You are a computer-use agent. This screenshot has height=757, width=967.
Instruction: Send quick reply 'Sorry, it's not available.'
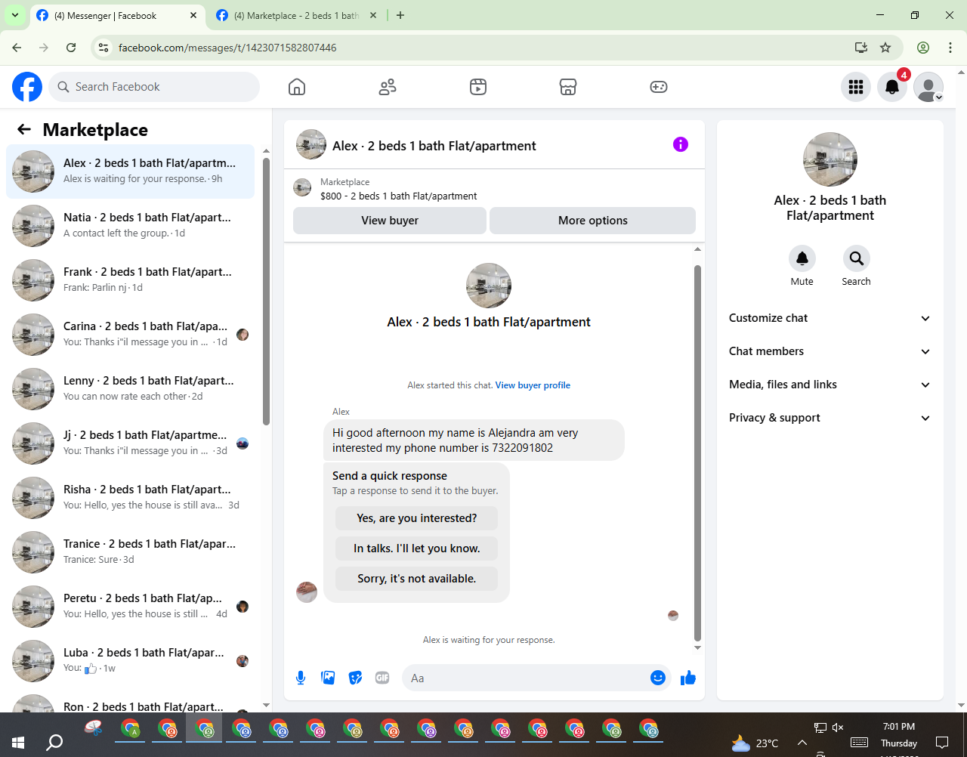click(417, 579)
